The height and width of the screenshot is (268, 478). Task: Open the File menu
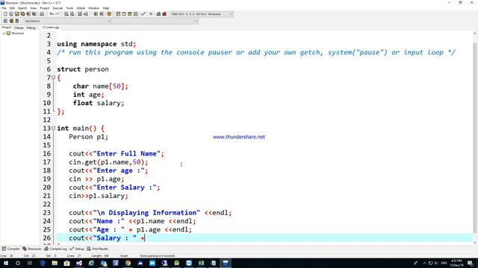pos(4,8)
